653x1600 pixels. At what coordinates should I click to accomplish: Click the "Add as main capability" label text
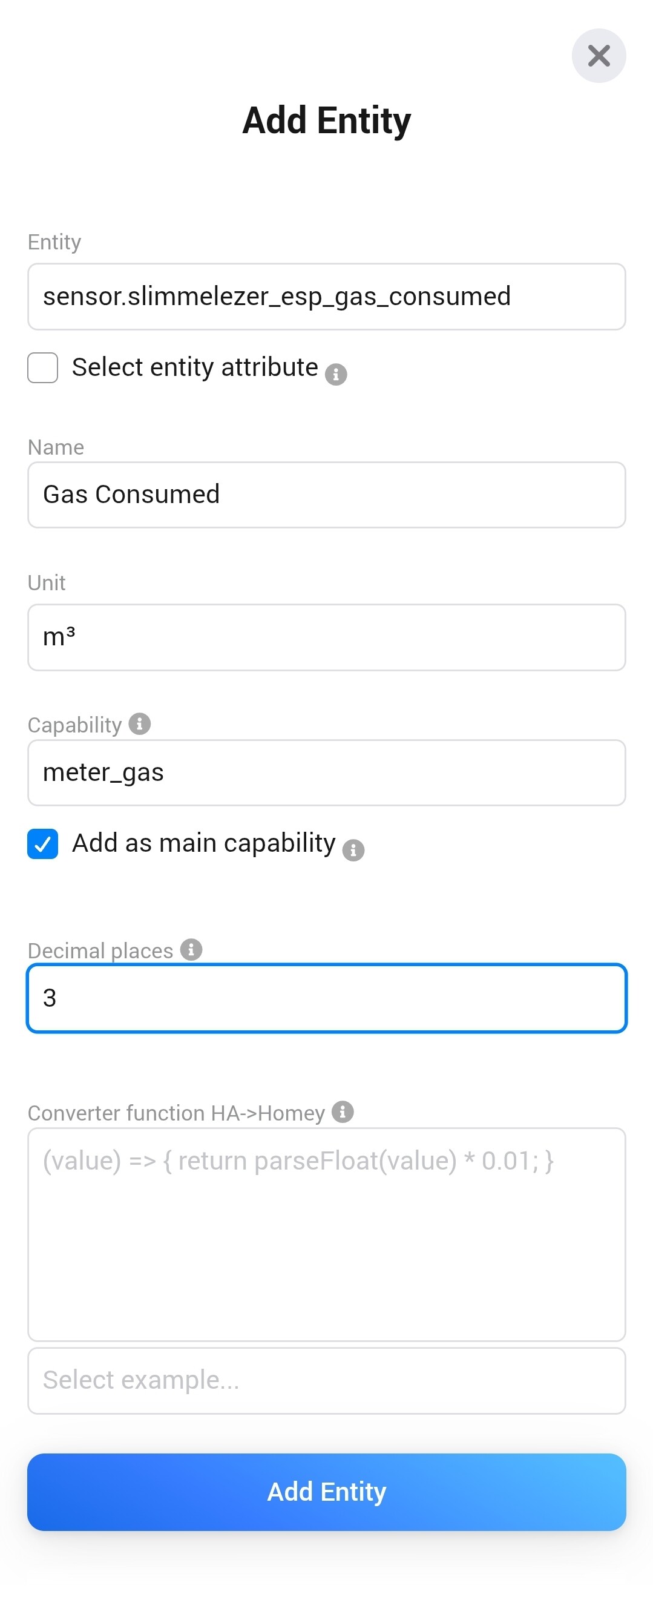tap(203, 843)
